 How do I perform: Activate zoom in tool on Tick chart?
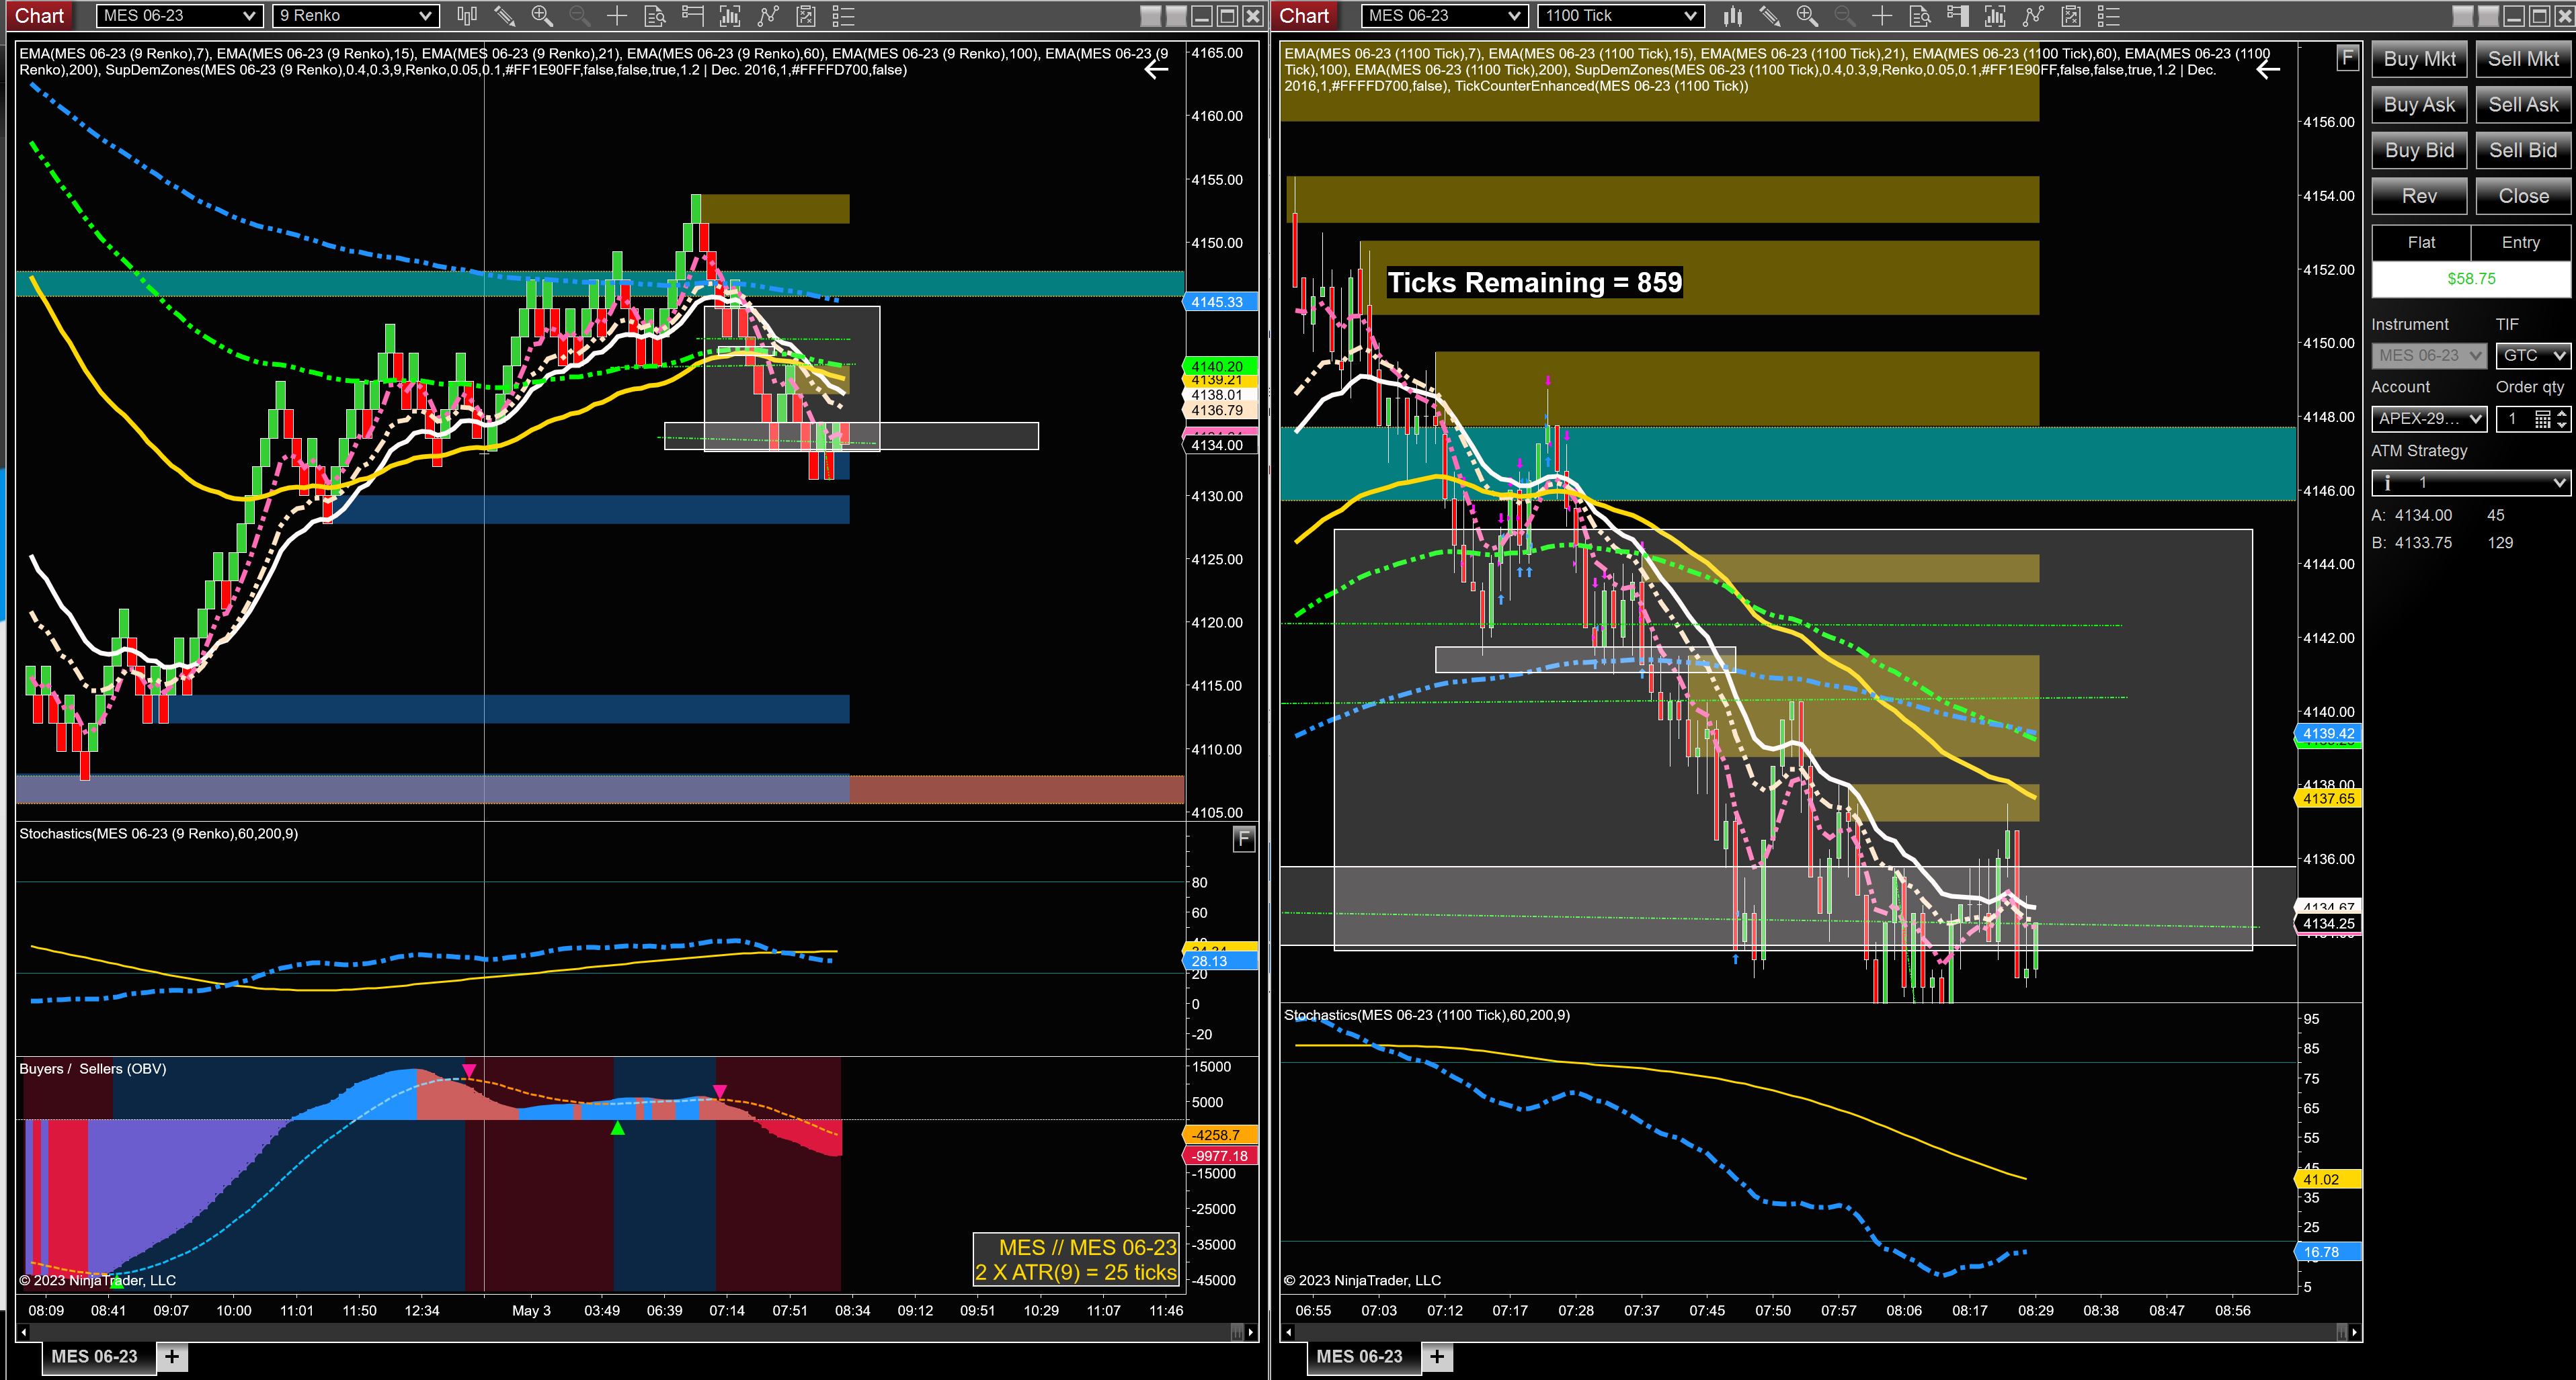pyautogui.click(x=1807, y=15)
